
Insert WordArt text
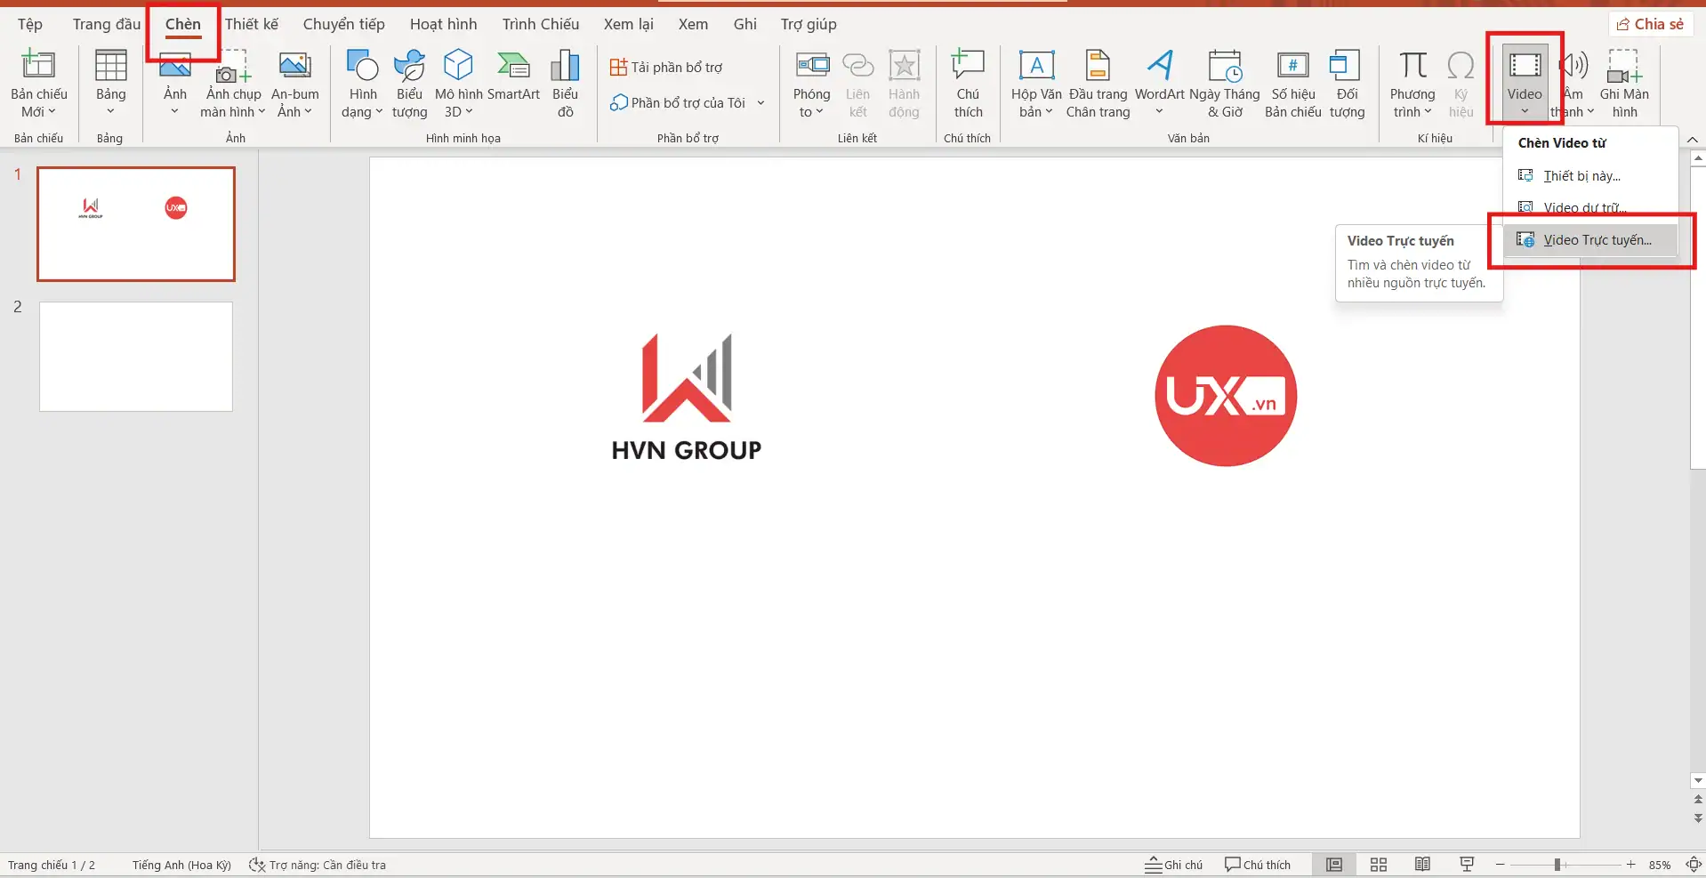point(1159,82)
